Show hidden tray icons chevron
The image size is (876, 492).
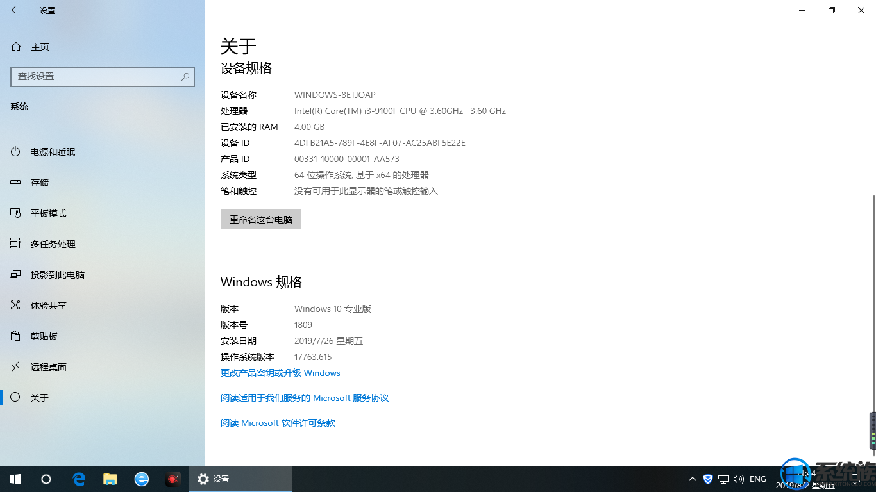pos(693,479)
